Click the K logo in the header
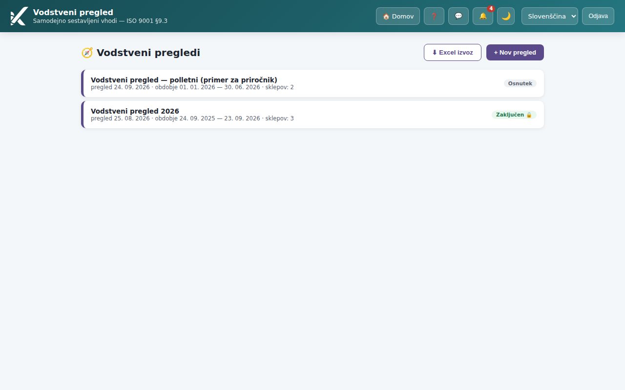625x390 pixels. 19,16
